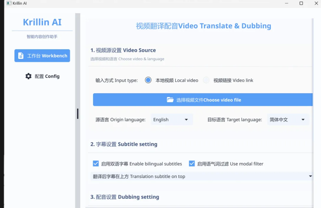Click the Krillin AI sidebar title
The image size is (321, 208).
(x=42, y=22)
